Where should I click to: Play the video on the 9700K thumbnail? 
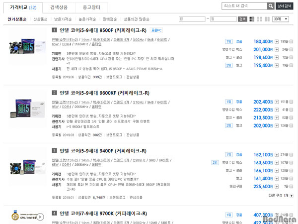tap(40, 217)
